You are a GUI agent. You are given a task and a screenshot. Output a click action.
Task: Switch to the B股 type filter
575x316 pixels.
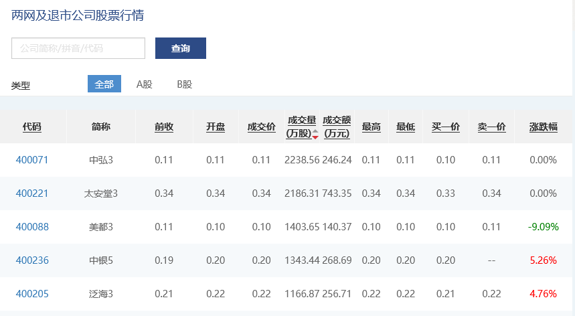coord(184,84)
